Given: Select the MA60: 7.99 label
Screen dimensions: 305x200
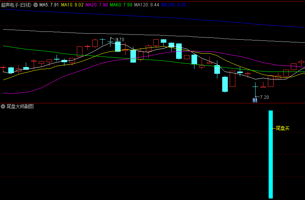Looking at the screenshot, I should click(x=121, y=5).
